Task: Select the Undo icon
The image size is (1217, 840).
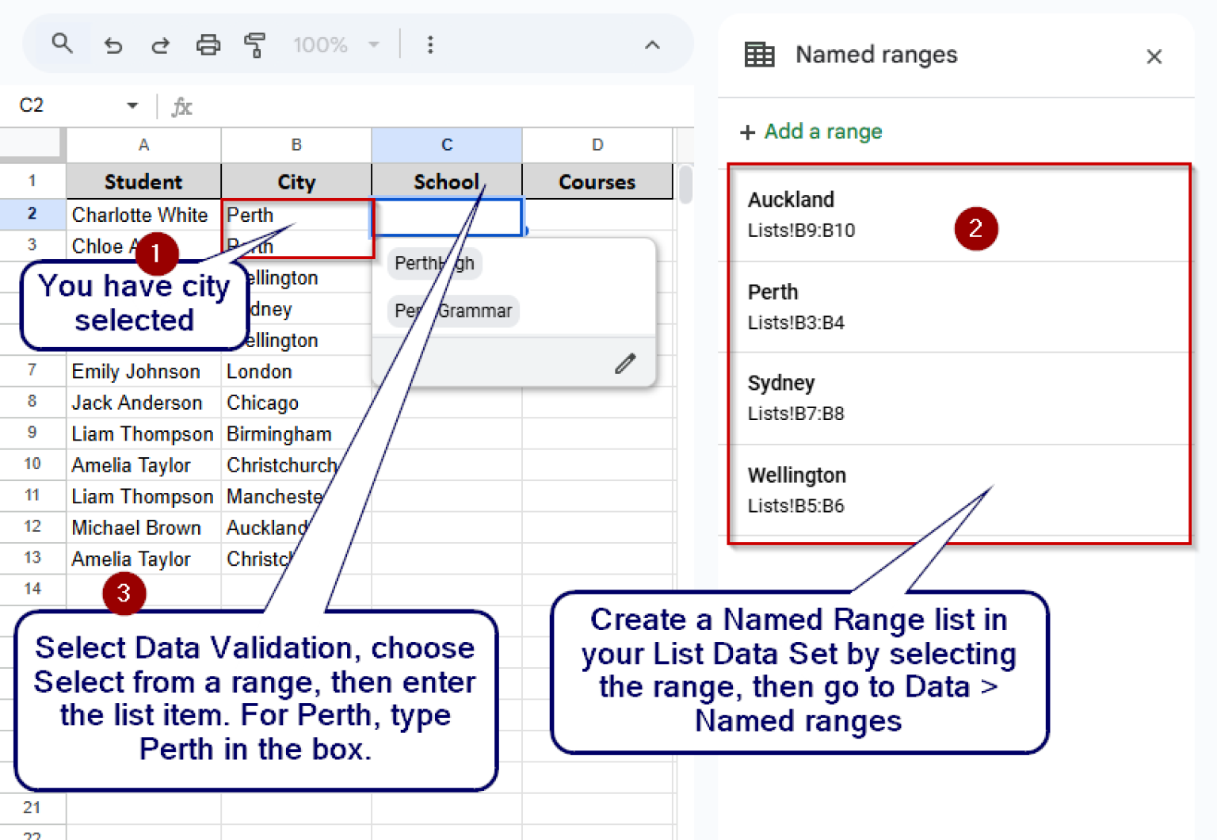Action: click(113, 45)
